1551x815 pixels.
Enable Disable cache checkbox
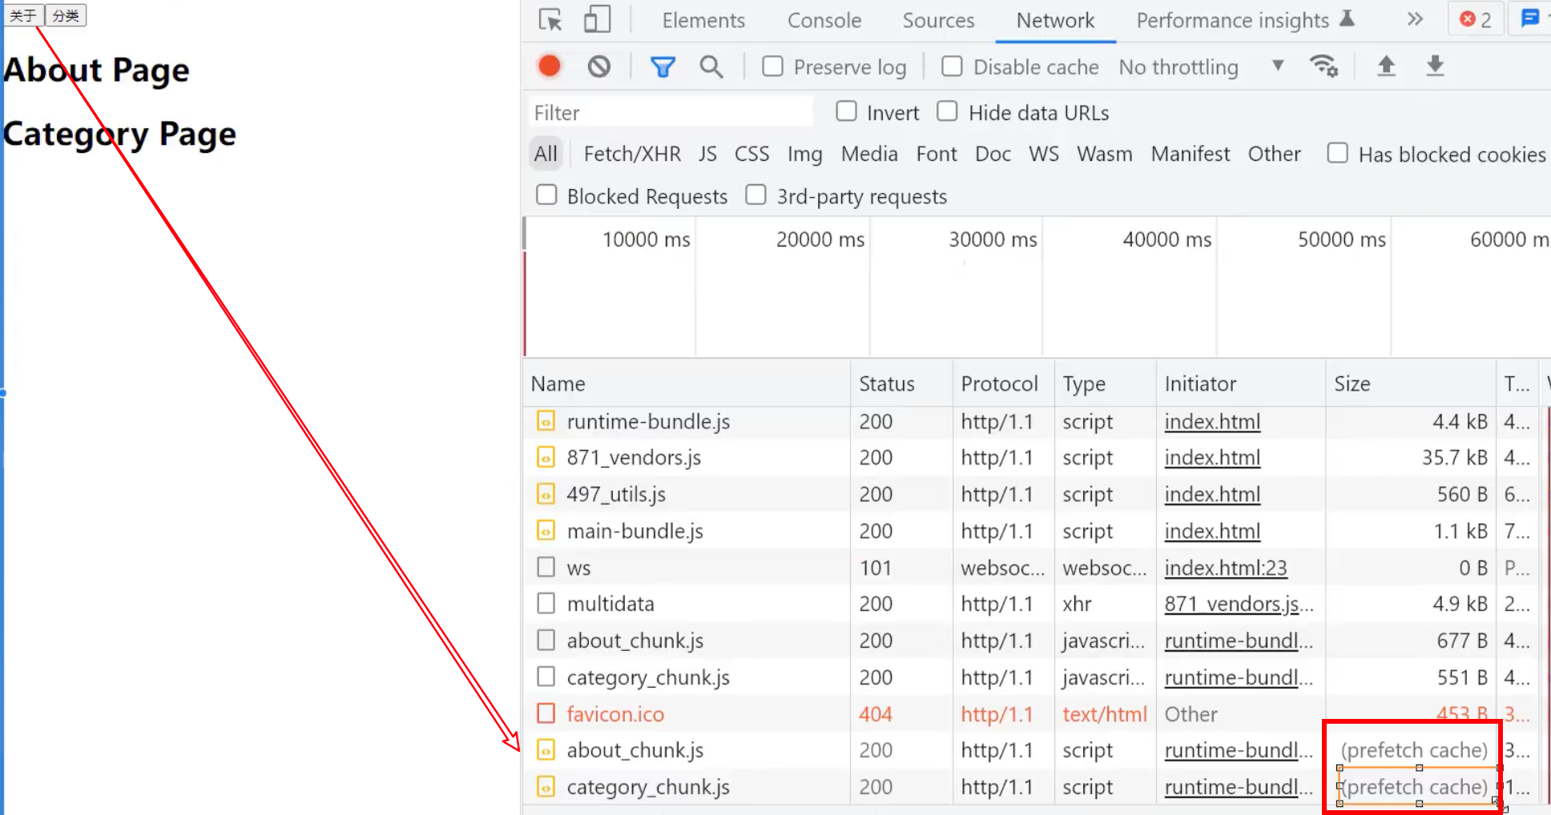coord(952,66)
